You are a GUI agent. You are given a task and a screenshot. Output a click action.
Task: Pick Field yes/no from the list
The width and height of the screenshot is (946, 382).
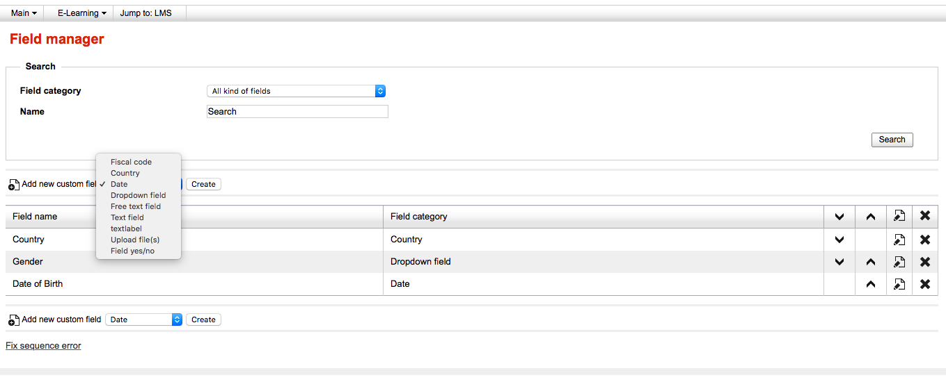[132, 251]
